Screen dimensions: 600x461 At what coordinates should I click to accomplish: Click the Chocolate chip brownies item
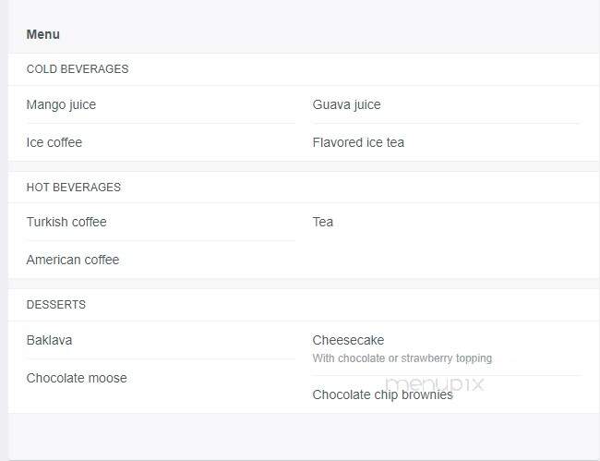[383, 394]
